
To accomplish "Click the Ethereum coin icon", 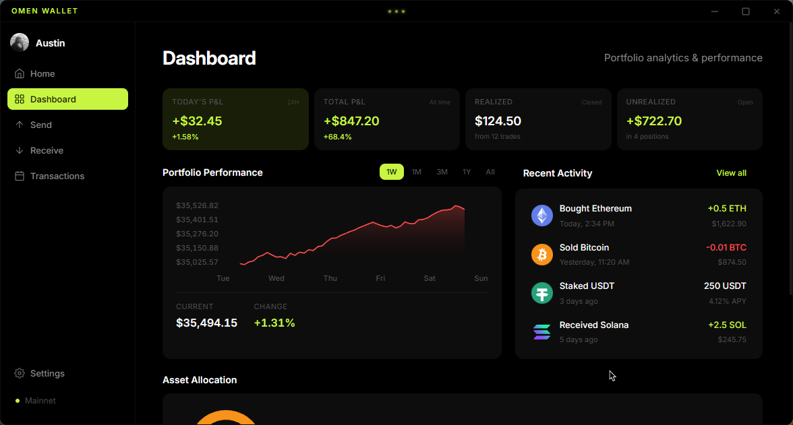I will [x=542, y=216].
